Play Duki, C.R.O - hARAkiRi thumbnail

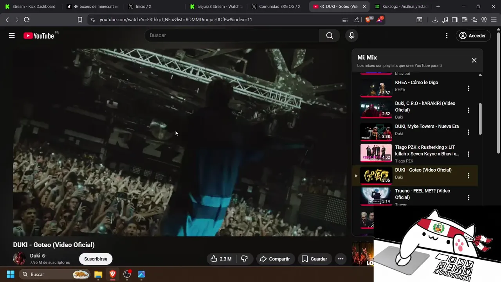(x=376, y=110)
